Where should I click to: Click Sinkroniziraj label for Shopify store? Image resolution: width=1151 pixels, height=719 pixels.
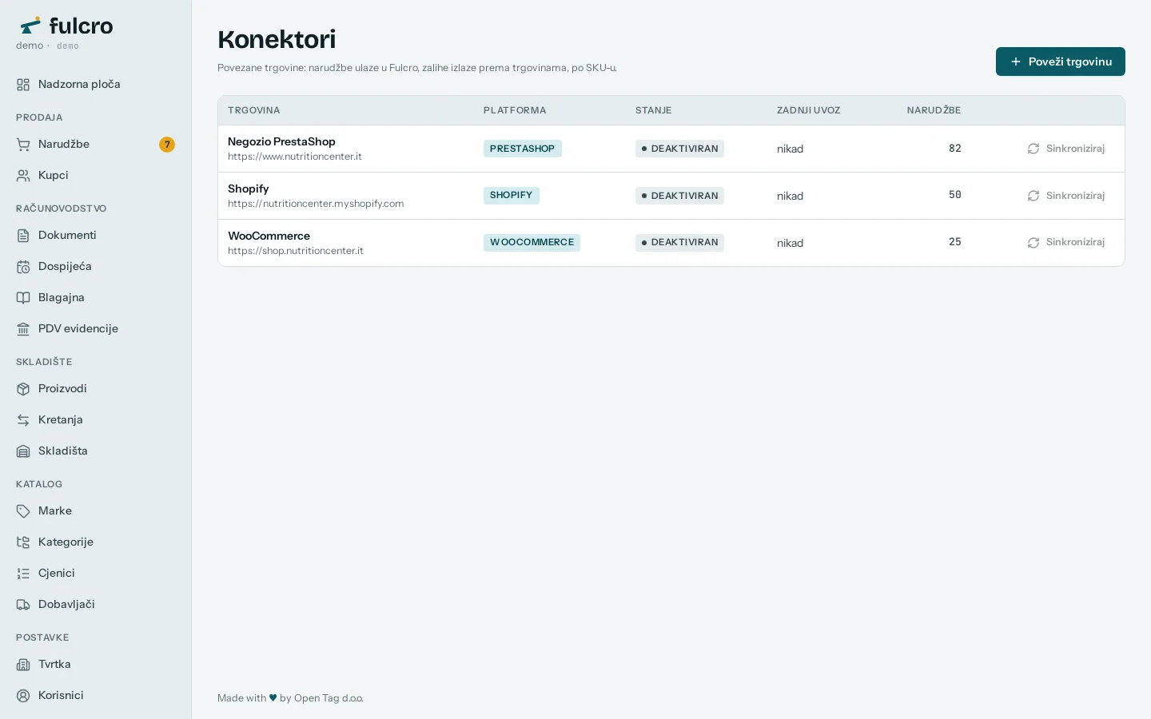click(1075, 196)
